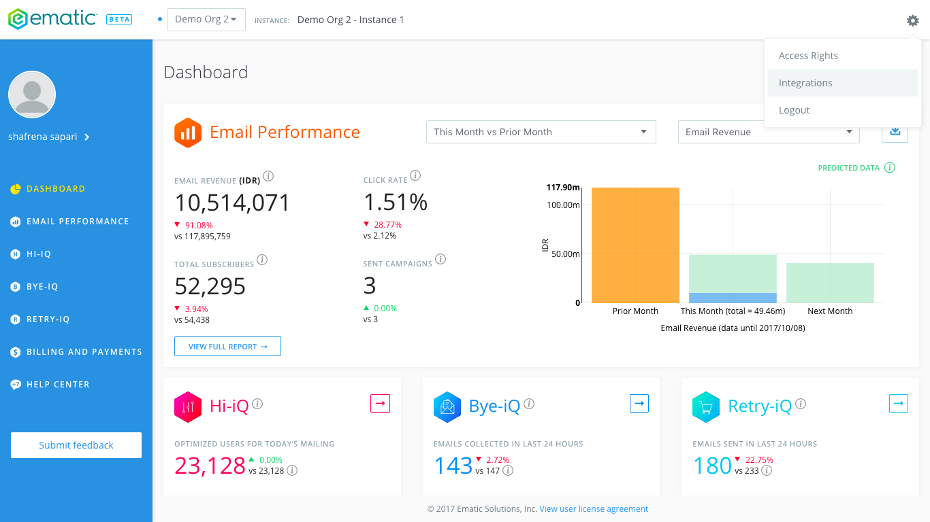Go to Retry-iQ in sidebar

[x=48, y=319]
